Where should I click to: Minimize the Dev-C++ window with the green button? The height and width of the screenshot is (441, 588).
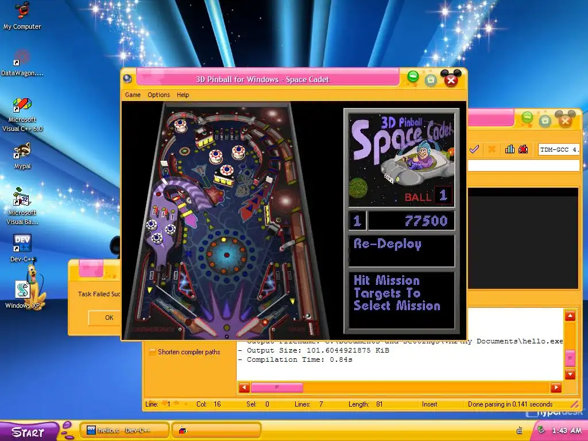[527, 117]
